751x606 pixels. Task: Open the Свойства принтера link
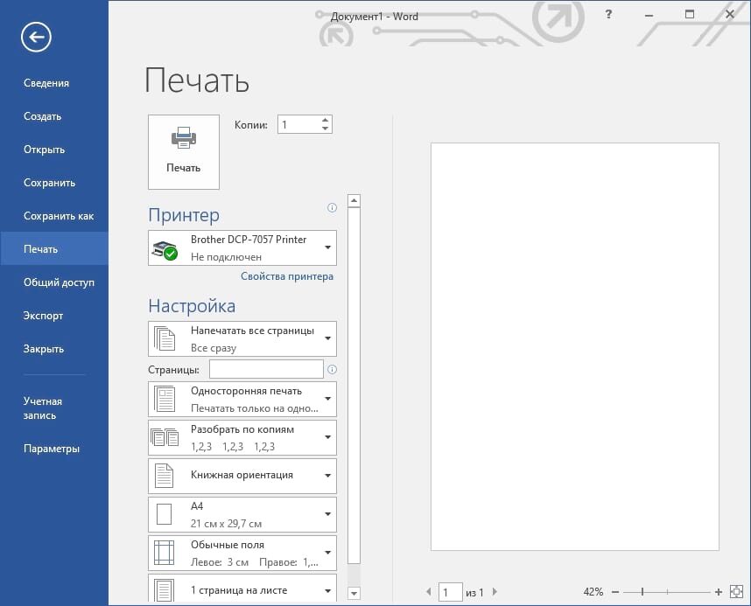[x=287, y=276]
